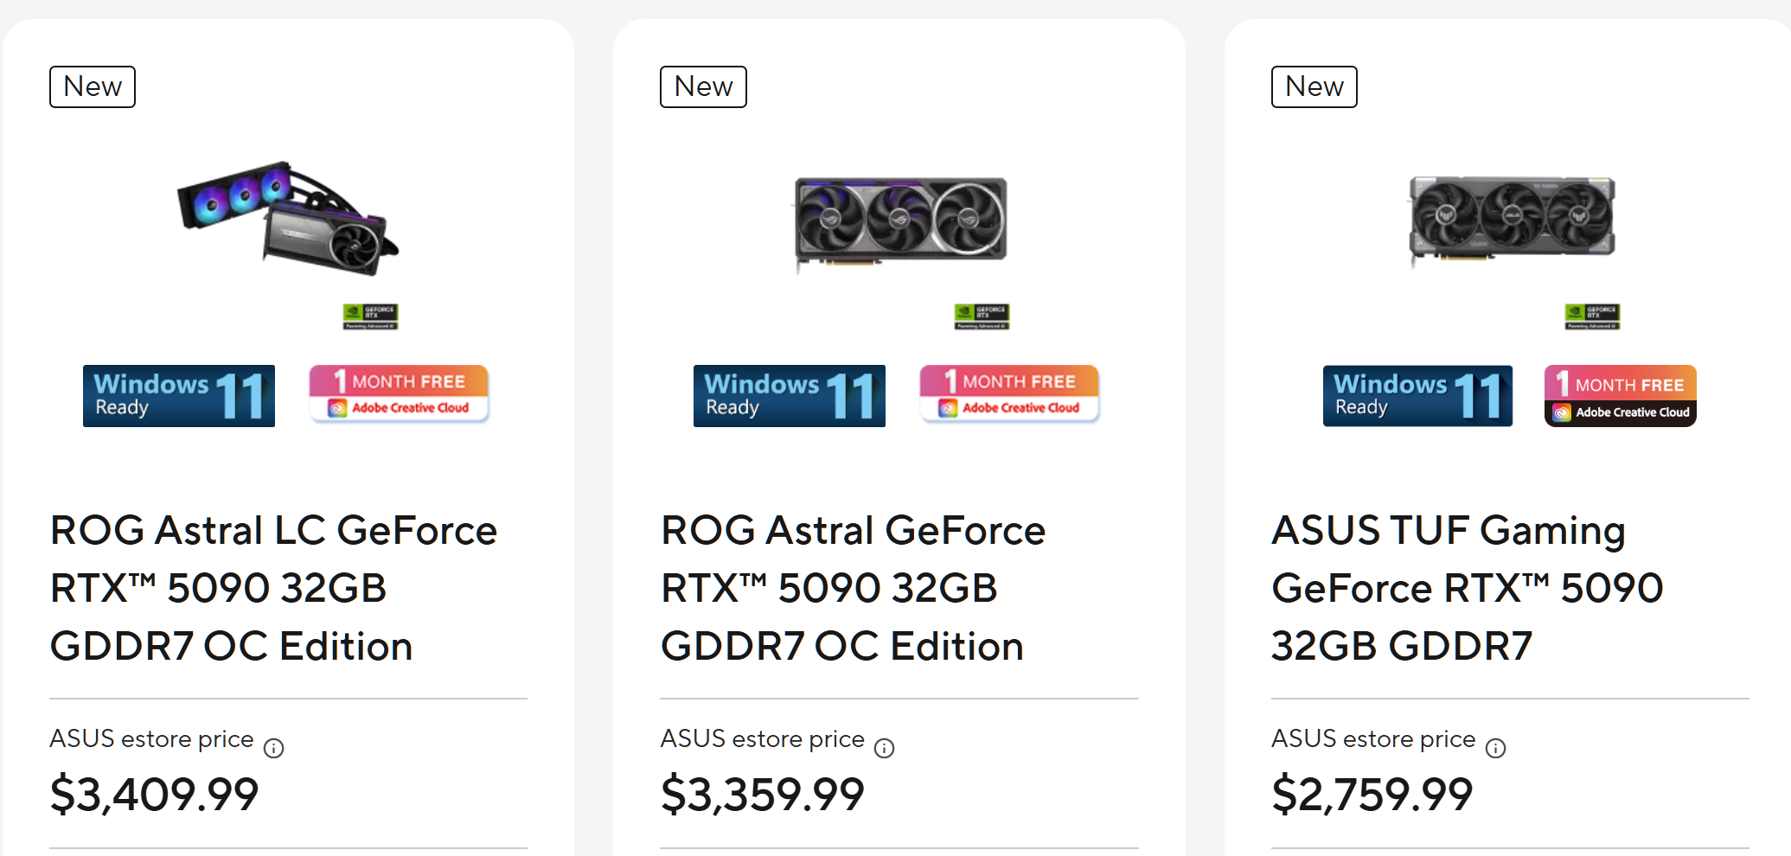The height and width of the screenshot is (856, 1791).
Task: Click Windows 11 Ready badge on TUF Gaming card
Action: [1417, 396]
